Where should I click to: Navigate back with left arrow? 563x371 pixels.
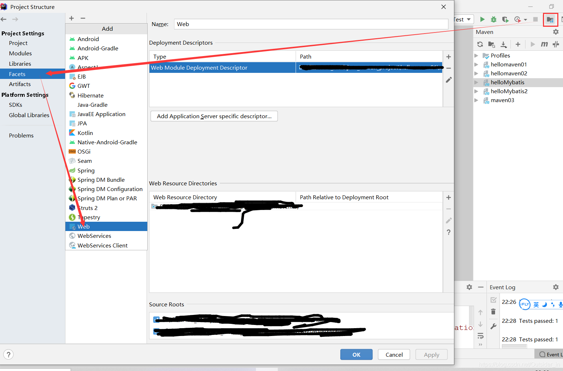click(4, 19)
